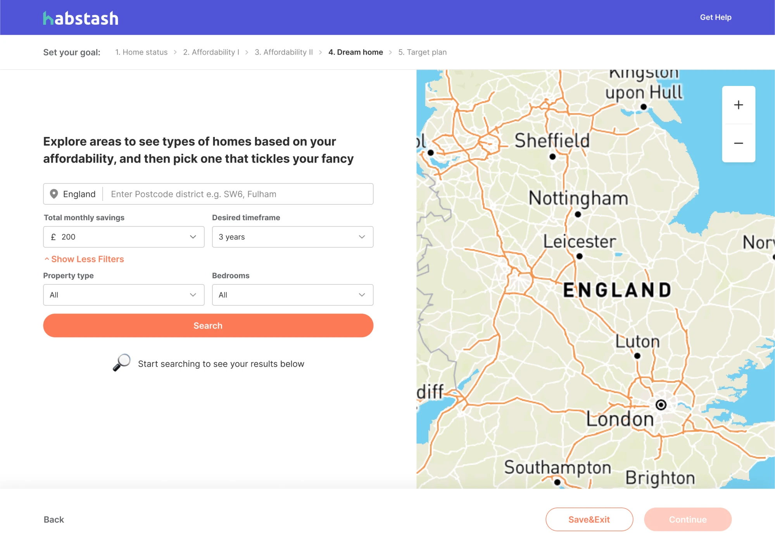Zoom out on the map
This screenshot has width=775, height=550.
pyautogui.click(x=738, y=143)
